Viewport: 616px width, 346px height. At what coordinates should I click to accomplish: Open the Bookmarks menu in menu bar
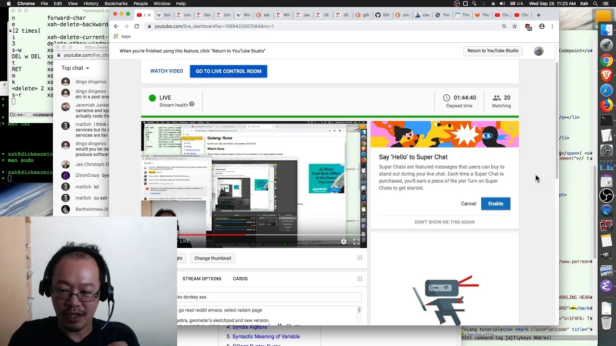point(116,3)
